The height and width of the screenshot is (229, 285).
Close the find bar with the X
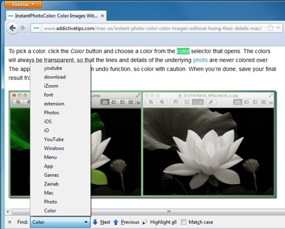[10, 222]
